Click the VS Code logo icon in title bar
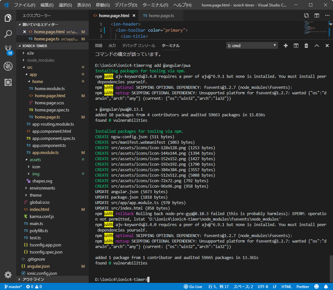This screenshot has height=290, width=333. click(6, 5)
